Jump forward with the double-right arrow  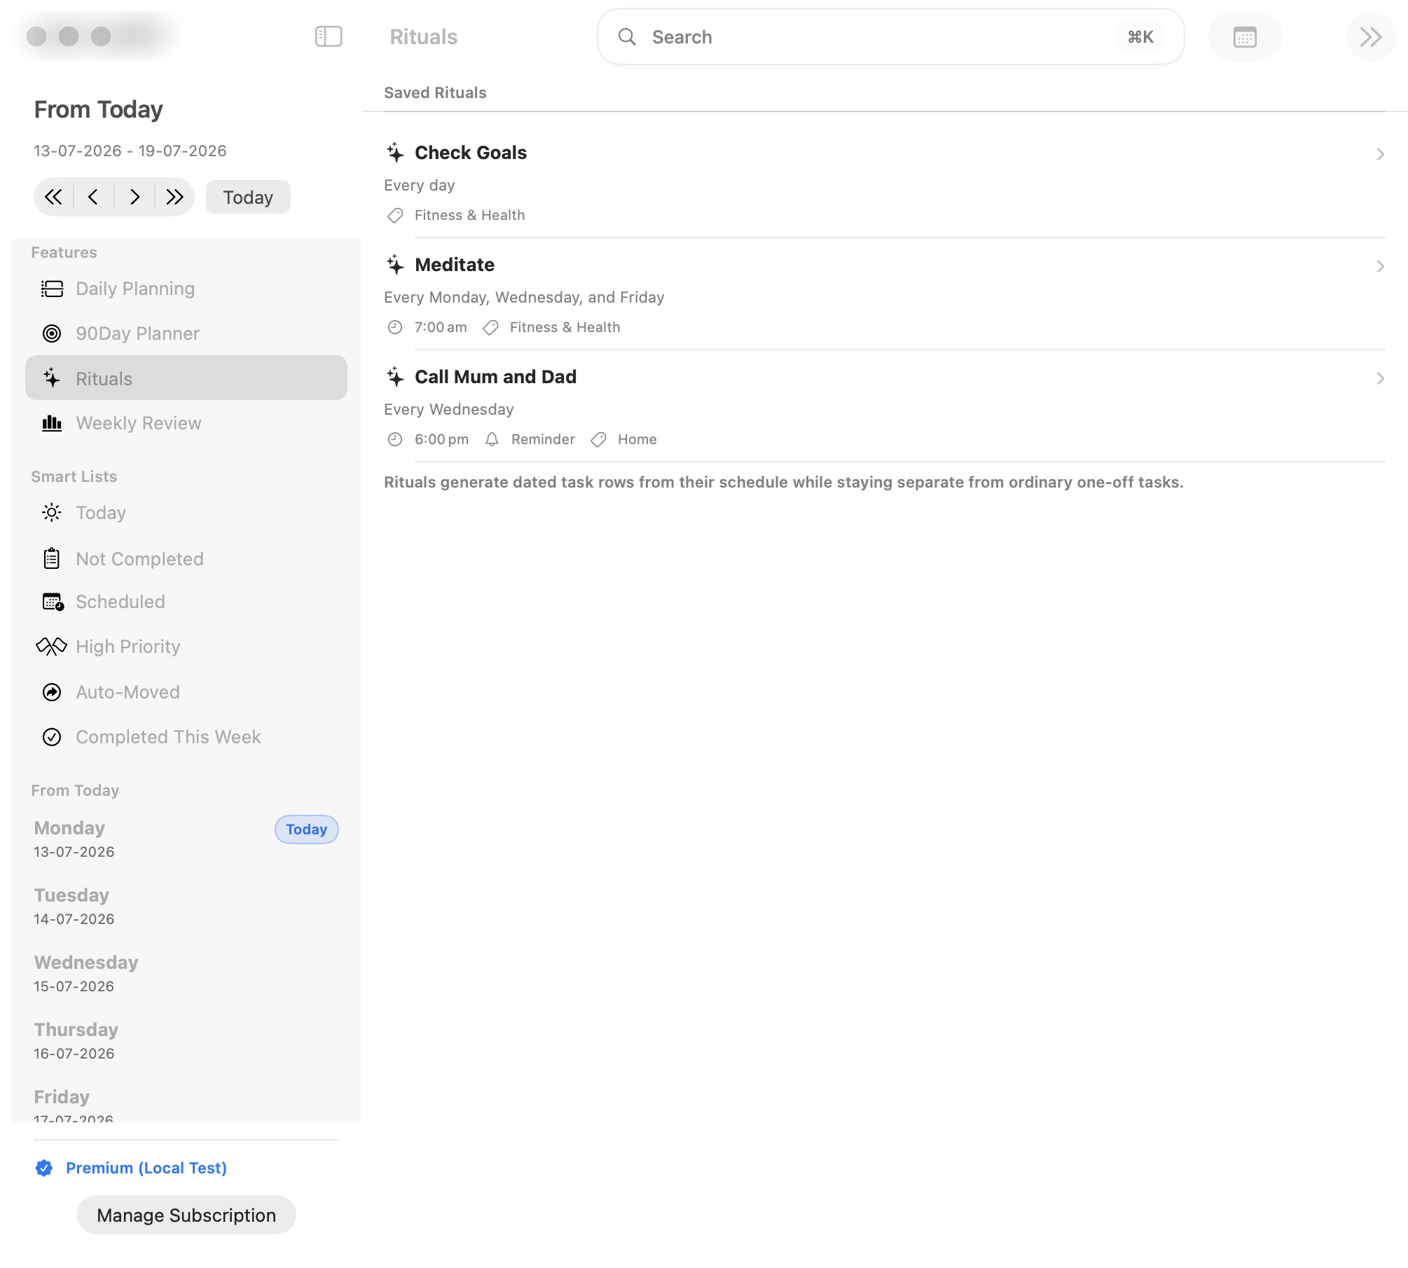tap(174, 197)
